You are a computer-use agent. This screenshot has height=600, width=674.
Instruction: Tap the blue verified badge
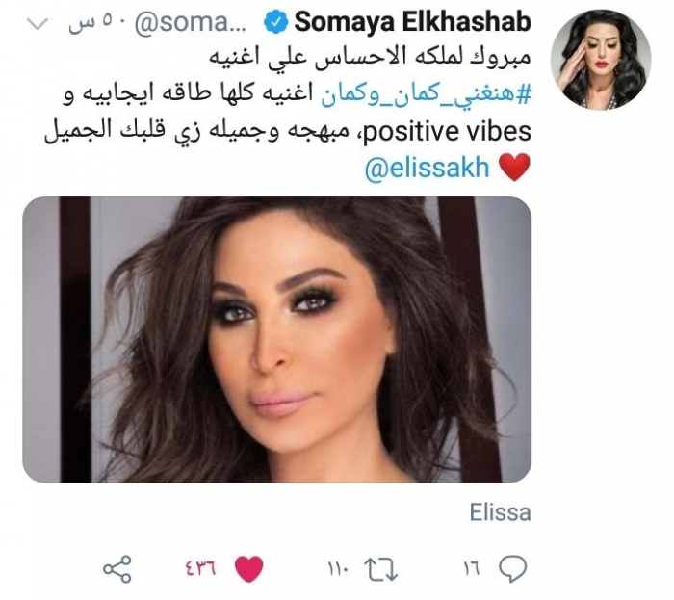coord(275,22)
